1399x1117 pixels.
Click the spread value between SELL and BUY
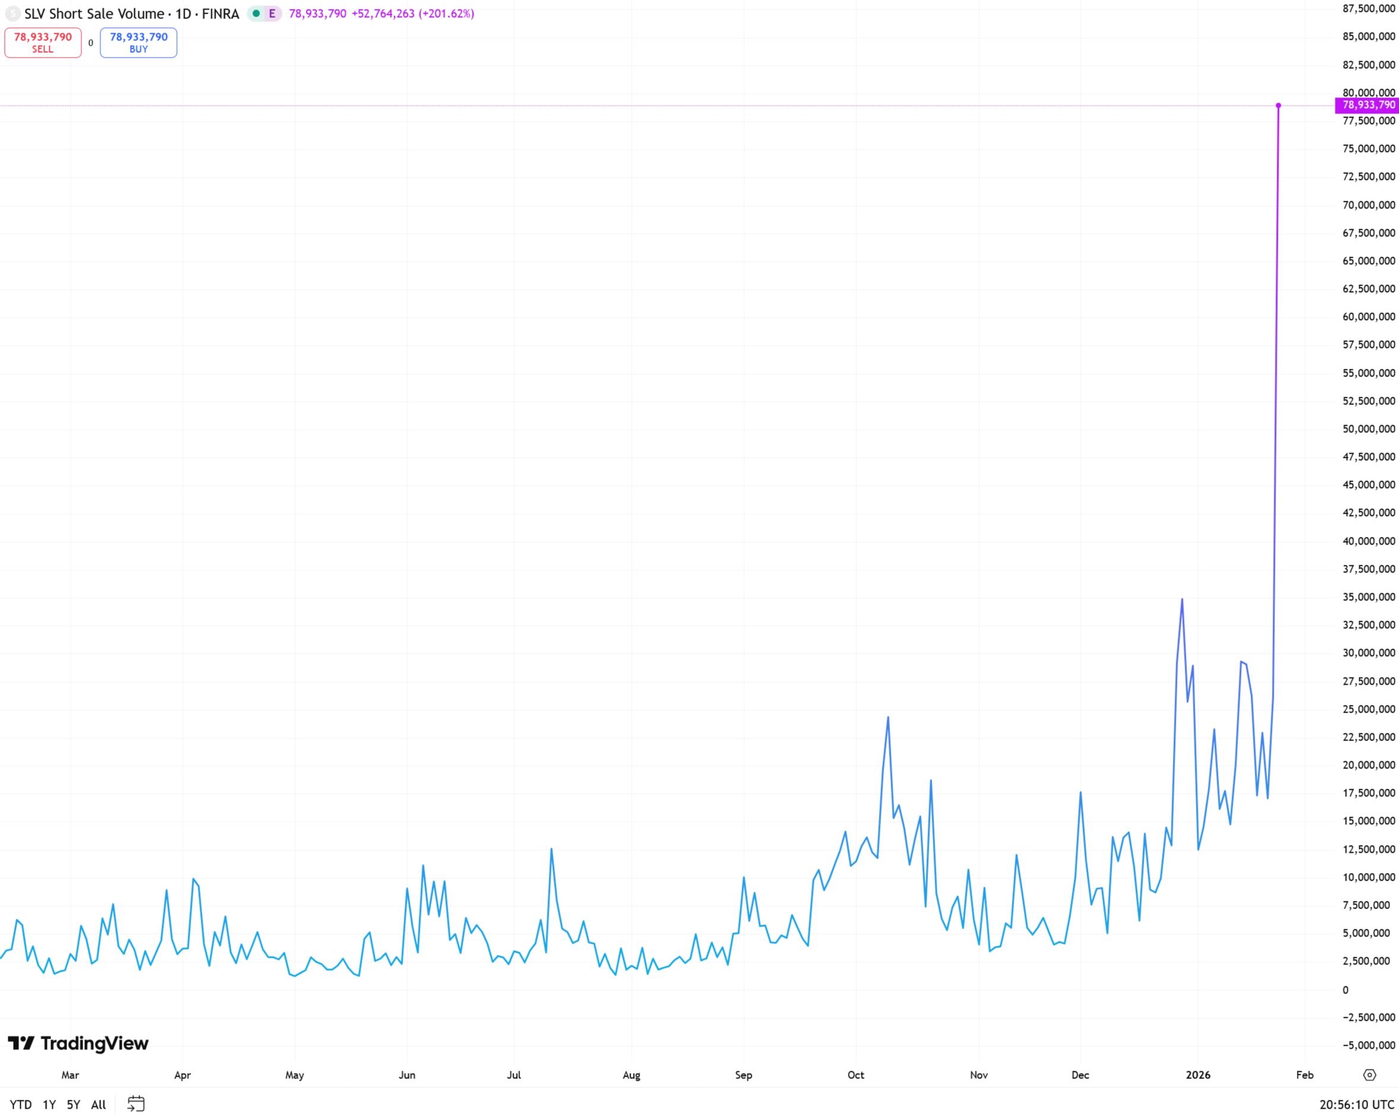click(91, 43)
